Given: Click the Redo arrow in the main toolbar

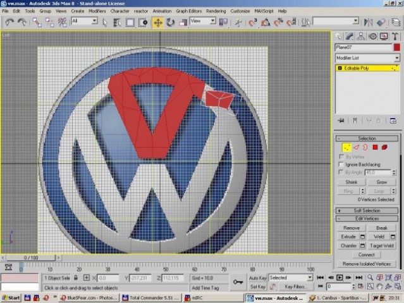Looking at the screenshot, I should 22,22.
